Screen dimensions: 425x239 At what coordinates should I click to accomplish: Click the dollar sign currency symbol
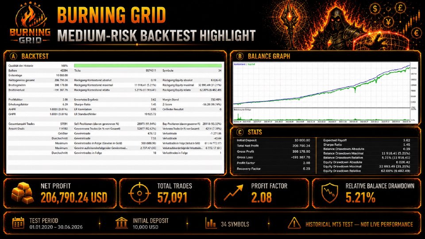[375, 8]
